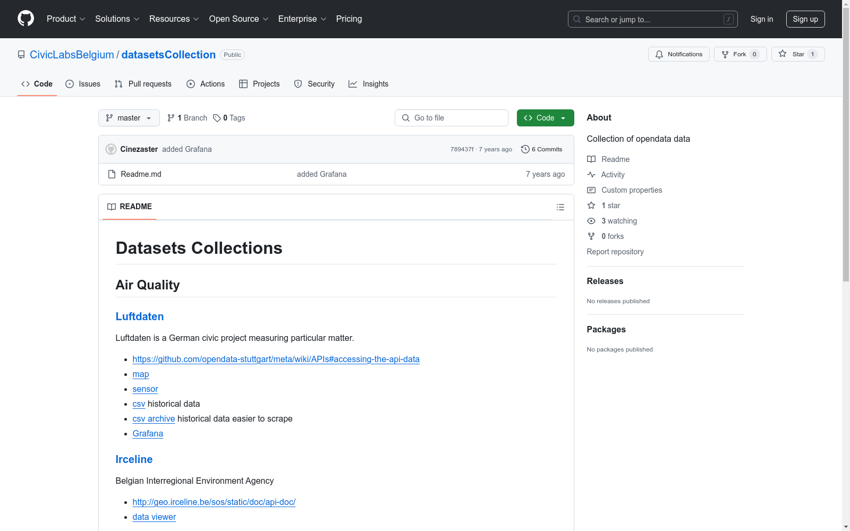Click the tag icon beside 0 Tags
This screenshot has width=850, height=531.
[217, 118]
